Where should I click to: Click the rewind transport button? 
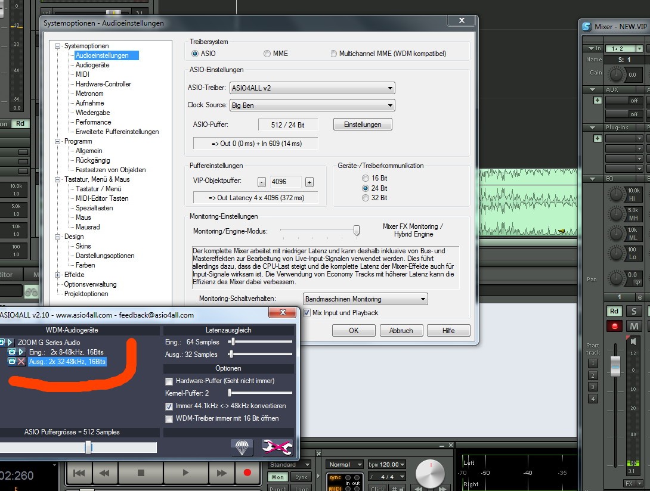(104, 473)
